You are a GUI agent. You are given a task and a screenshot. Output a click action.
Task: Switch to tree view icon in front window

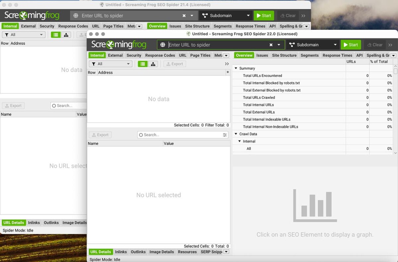click(x=153, y=64)
